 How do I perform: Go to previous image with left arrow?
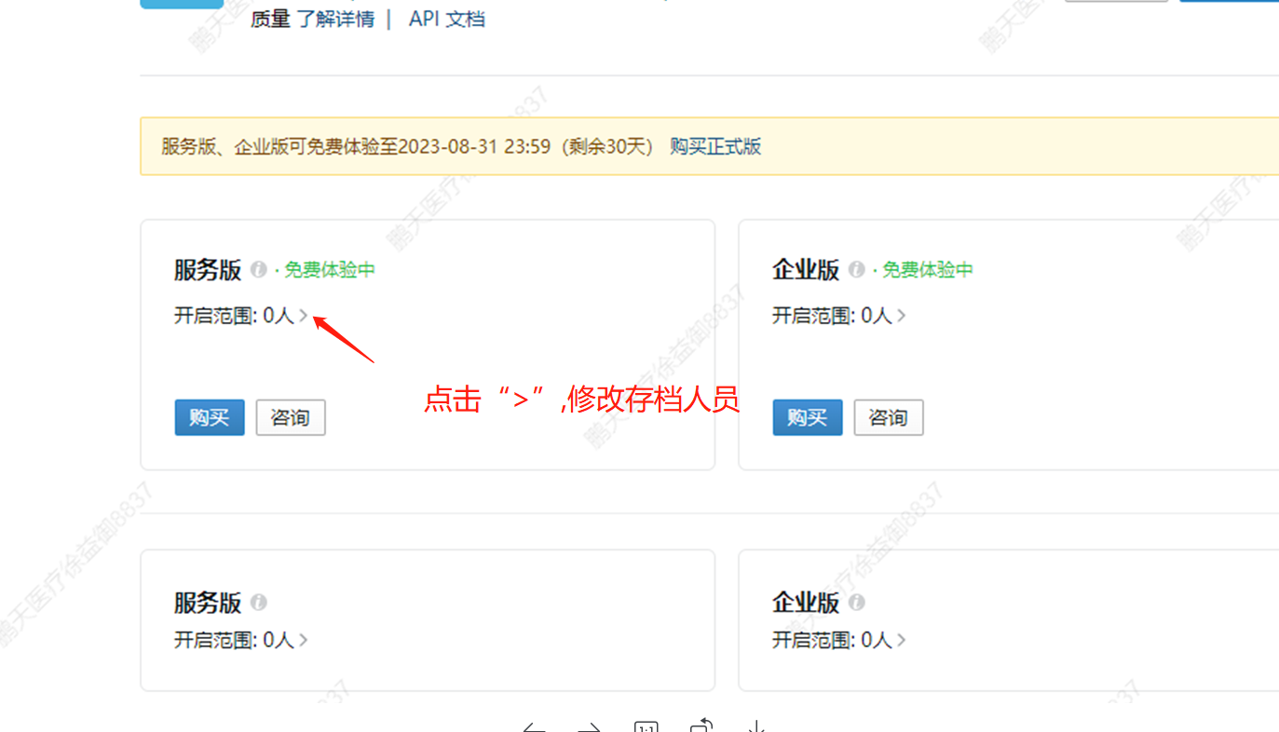[534, 727]
